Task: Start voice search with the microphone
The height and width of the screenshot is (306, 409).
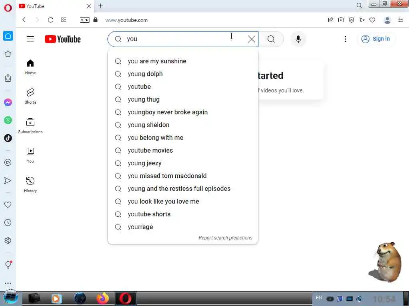Action: click(x=298, y=39)
